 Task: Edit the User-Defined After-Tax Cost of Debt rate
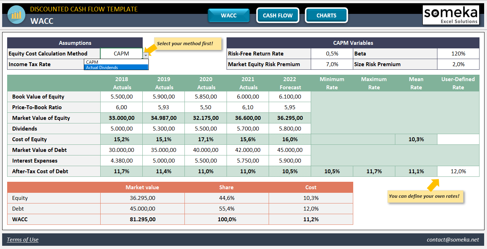(x=458, y=171)
